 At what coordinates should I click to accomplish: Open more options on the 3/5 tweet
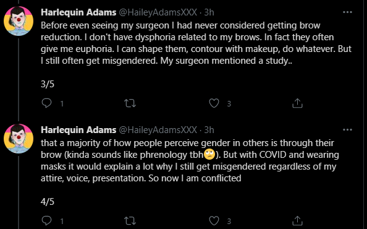[x=347, y=12]
